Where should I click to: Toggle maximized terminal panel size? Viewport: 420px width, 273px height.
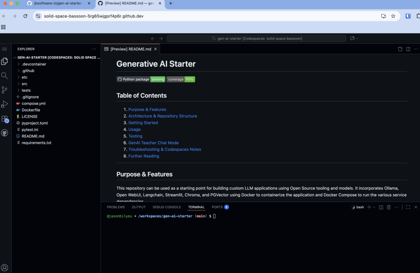(408, 207)
